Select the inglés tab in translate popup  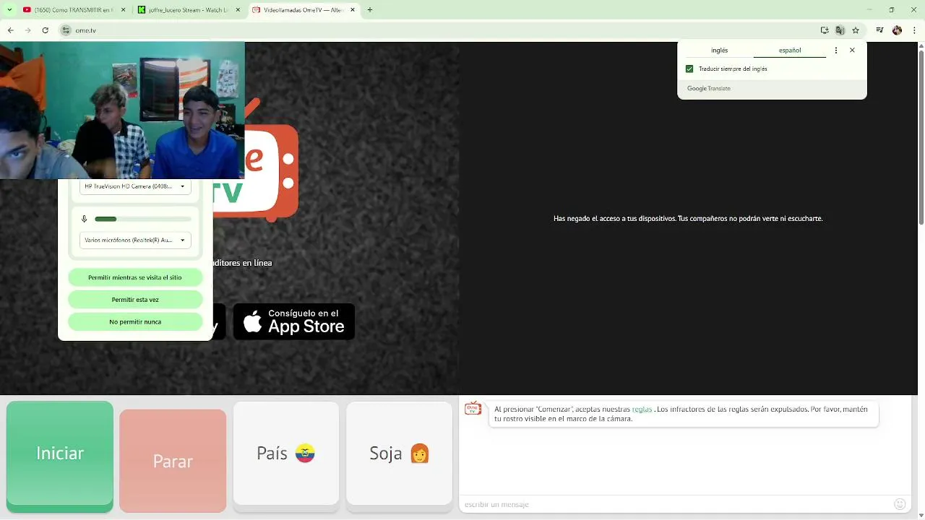coord(719,51)
